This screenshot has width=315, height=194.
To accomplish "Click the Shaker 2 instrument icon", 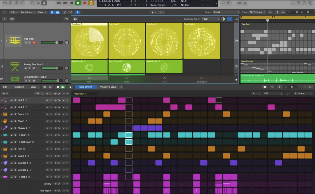I will [5, 128].
